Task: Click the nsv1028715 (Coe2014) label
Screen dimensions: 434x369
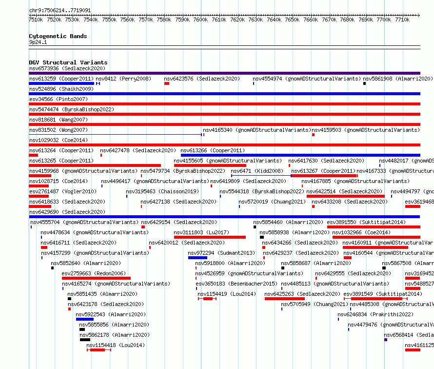Action: pyautogui.click(x=59, y=181)
